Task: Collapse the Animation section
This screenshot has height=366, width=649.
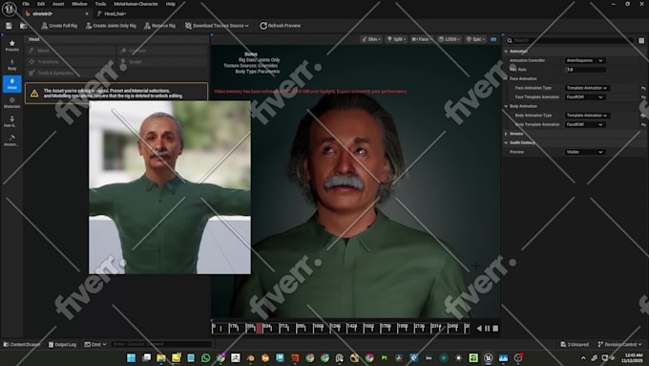Action: click(506, 52)
